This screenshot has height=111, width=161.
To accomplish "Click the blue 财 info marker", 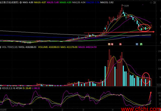I will [x=137, y=44].
